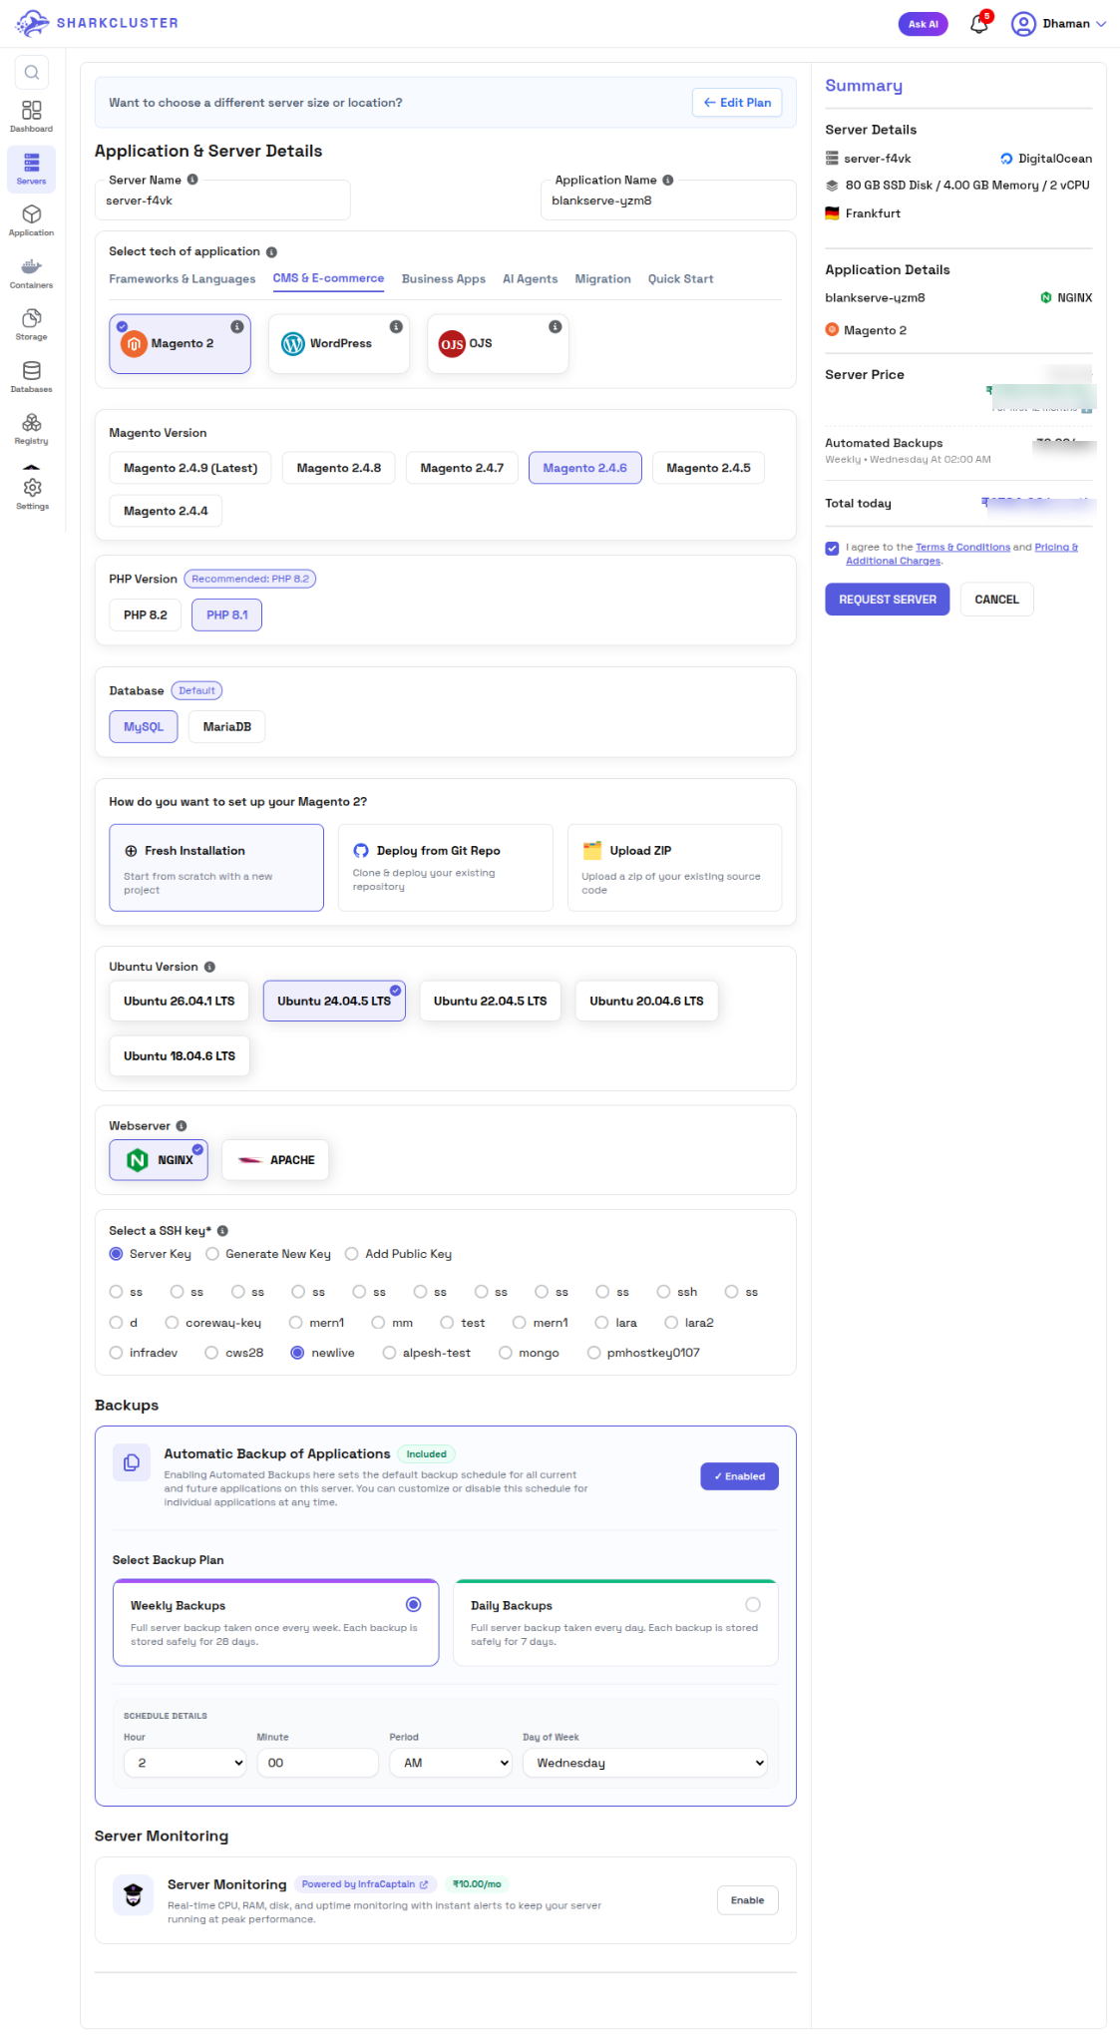Viewport: 1120px width, 2043px height.
Task: Select the Magento 2 application card
Action: click(x=180, y=343)
